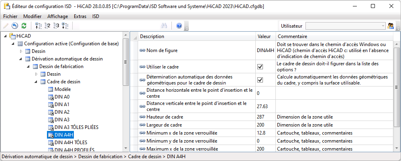This screenshot has height=161, width=401.
Task: Open help via blue question icon
Action: [x=179, y=26]
